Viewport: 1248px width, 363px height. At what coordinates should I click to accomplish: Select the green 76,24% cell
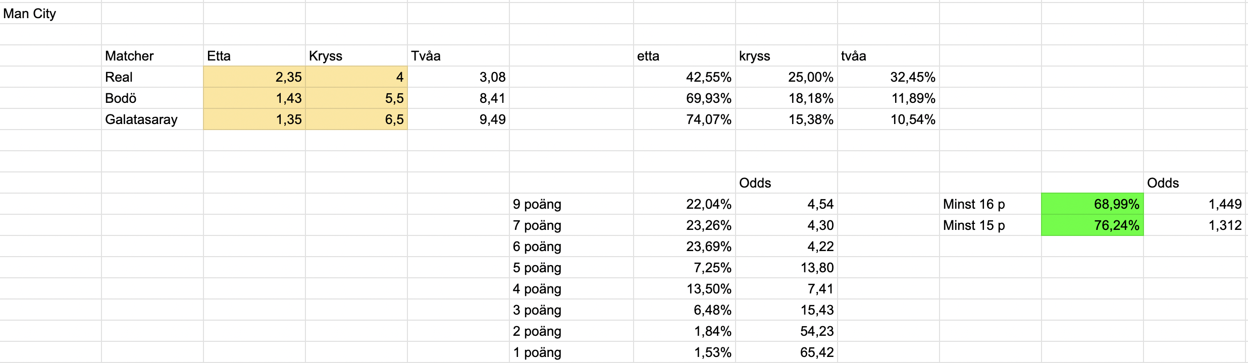(1093, 225)
